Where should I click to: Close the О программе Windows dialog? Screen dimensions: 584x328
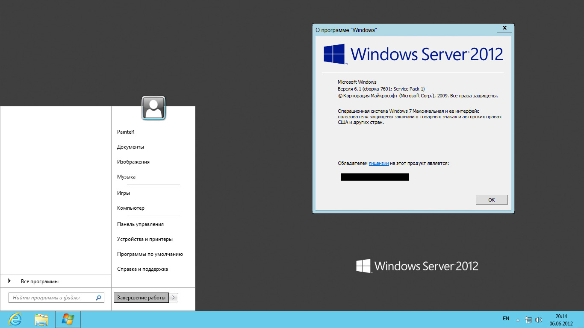pos(504,28)
